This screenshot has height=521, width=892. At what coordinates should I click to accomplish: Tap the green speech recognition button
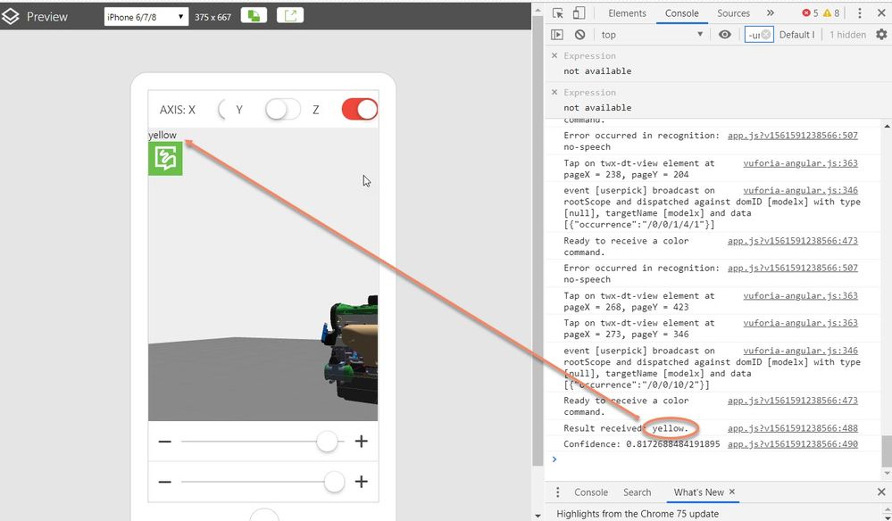coord(165,159)
